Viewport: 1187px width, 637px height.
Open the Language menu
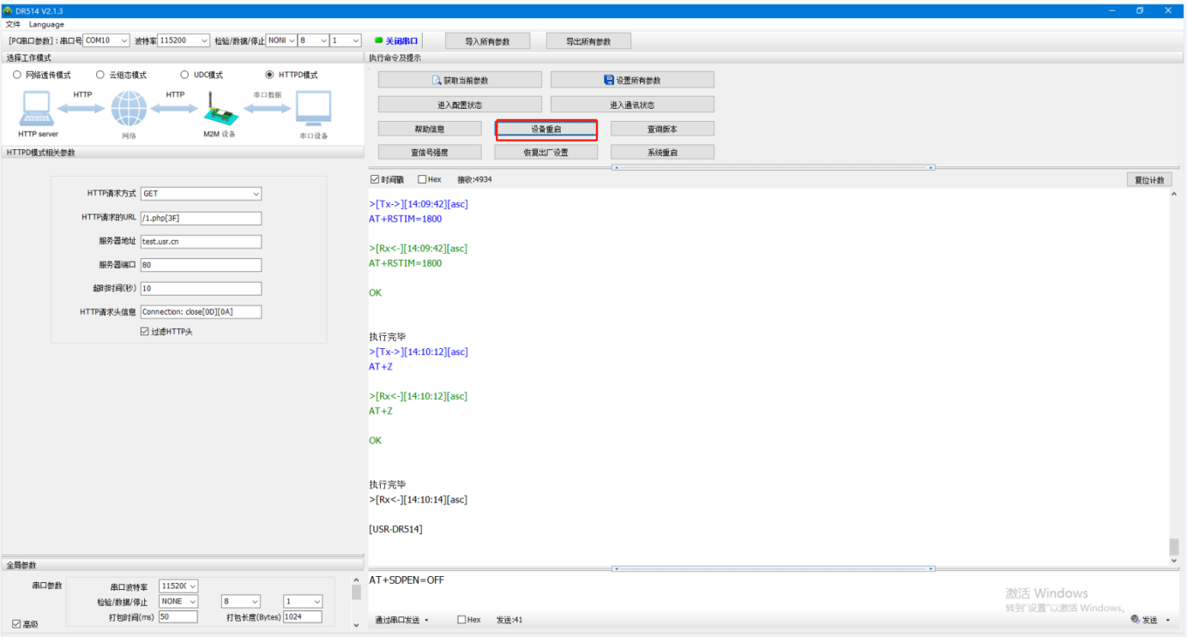[46, 24]
